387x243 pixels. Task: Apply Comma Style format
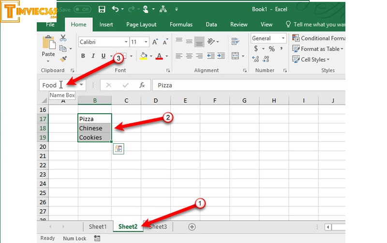[x=282, y=49]
